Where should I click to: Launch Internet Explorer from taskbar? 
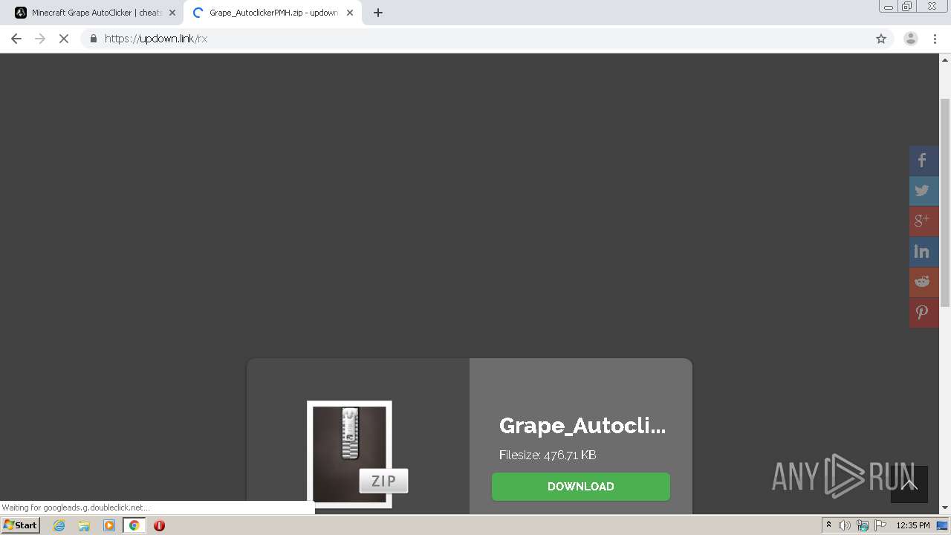point(59,525)
